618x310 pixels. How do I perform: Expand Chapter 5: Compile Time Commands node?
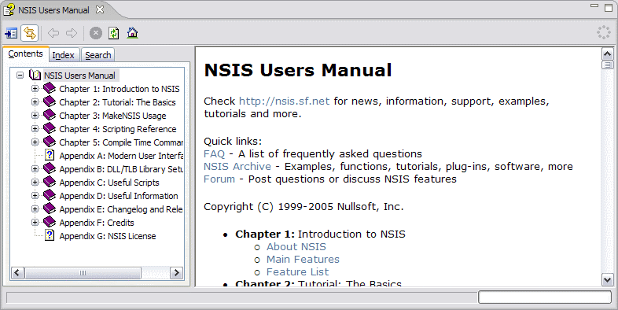35,142
